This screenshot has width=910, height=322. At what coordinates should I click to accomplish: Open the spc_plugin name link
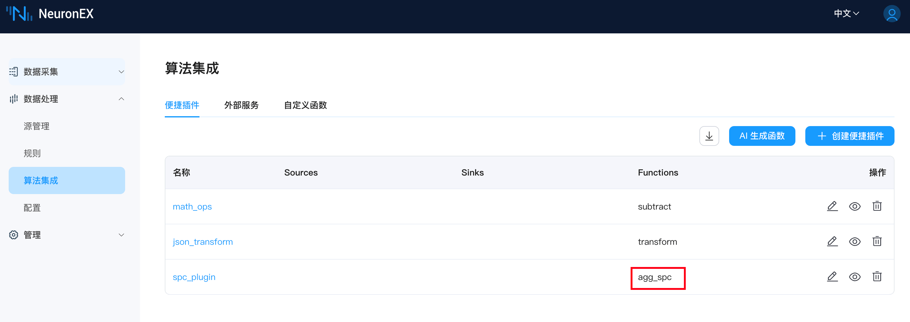coord(194,277)
